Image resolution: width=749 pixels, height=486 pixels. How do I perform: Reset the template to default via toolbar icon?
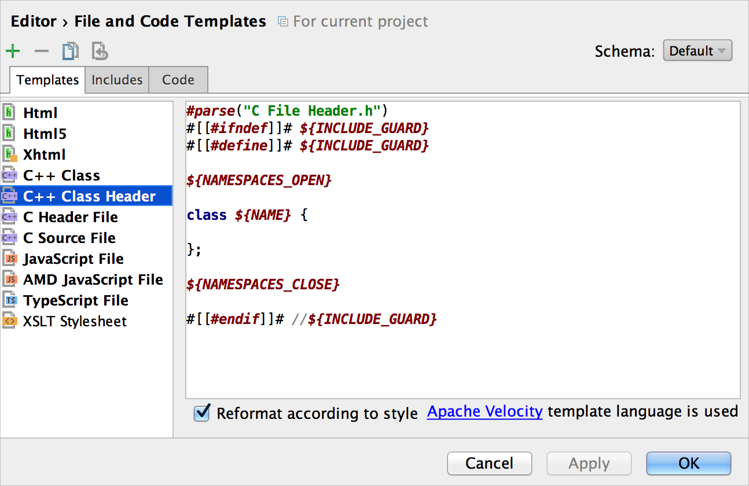pyautogui.click(x=99, y=51)
